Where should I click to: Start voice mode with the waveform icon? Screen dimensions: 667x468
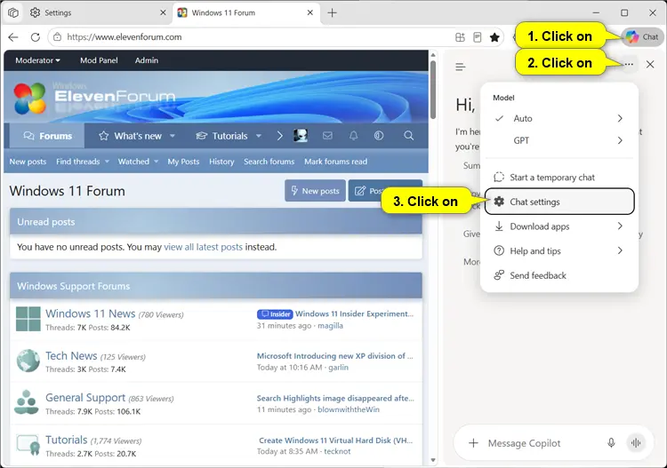[x=636, y=443]
